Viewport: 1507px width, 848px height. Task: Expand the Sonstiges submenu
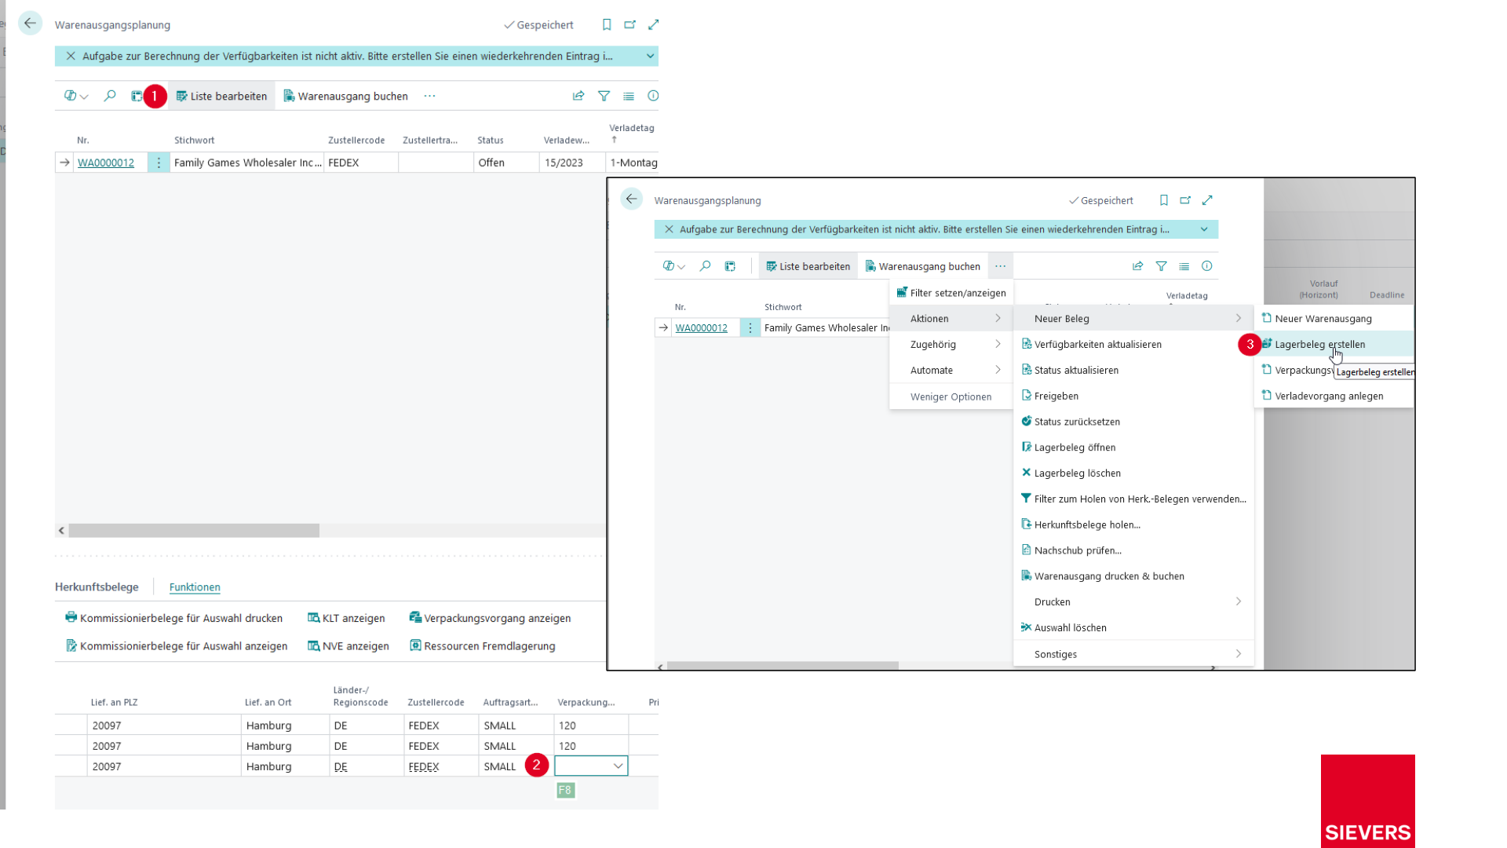(1133, 654)
